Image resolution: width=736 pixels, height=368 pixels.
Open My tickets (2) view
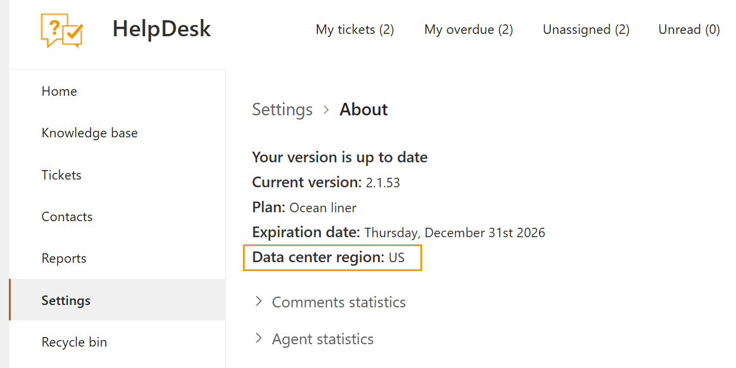click(x=354, y=30)
